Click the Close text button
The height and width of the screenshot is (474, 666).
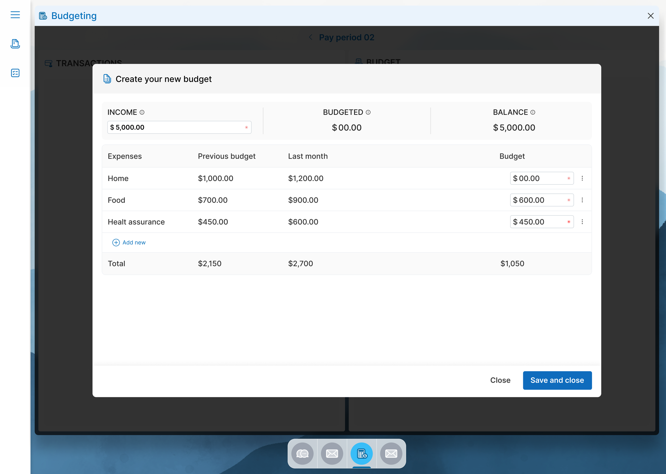[x=500, y=380]
